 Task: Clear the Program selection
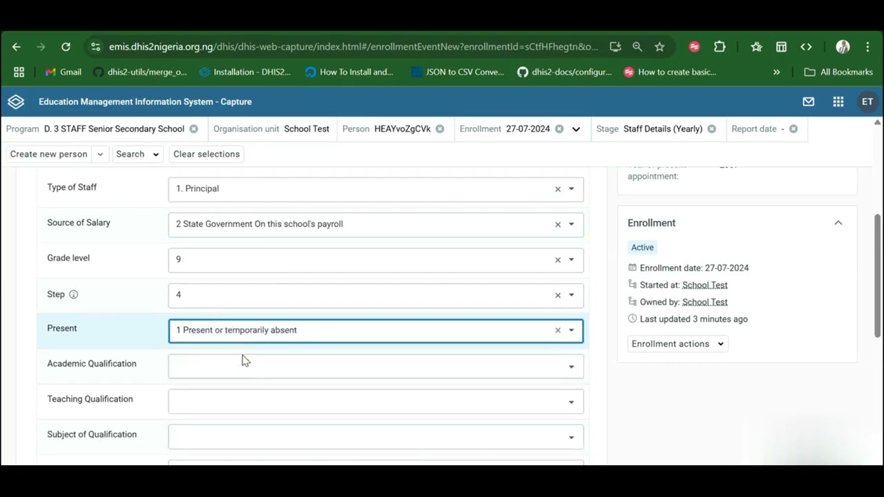coord(194,129)
